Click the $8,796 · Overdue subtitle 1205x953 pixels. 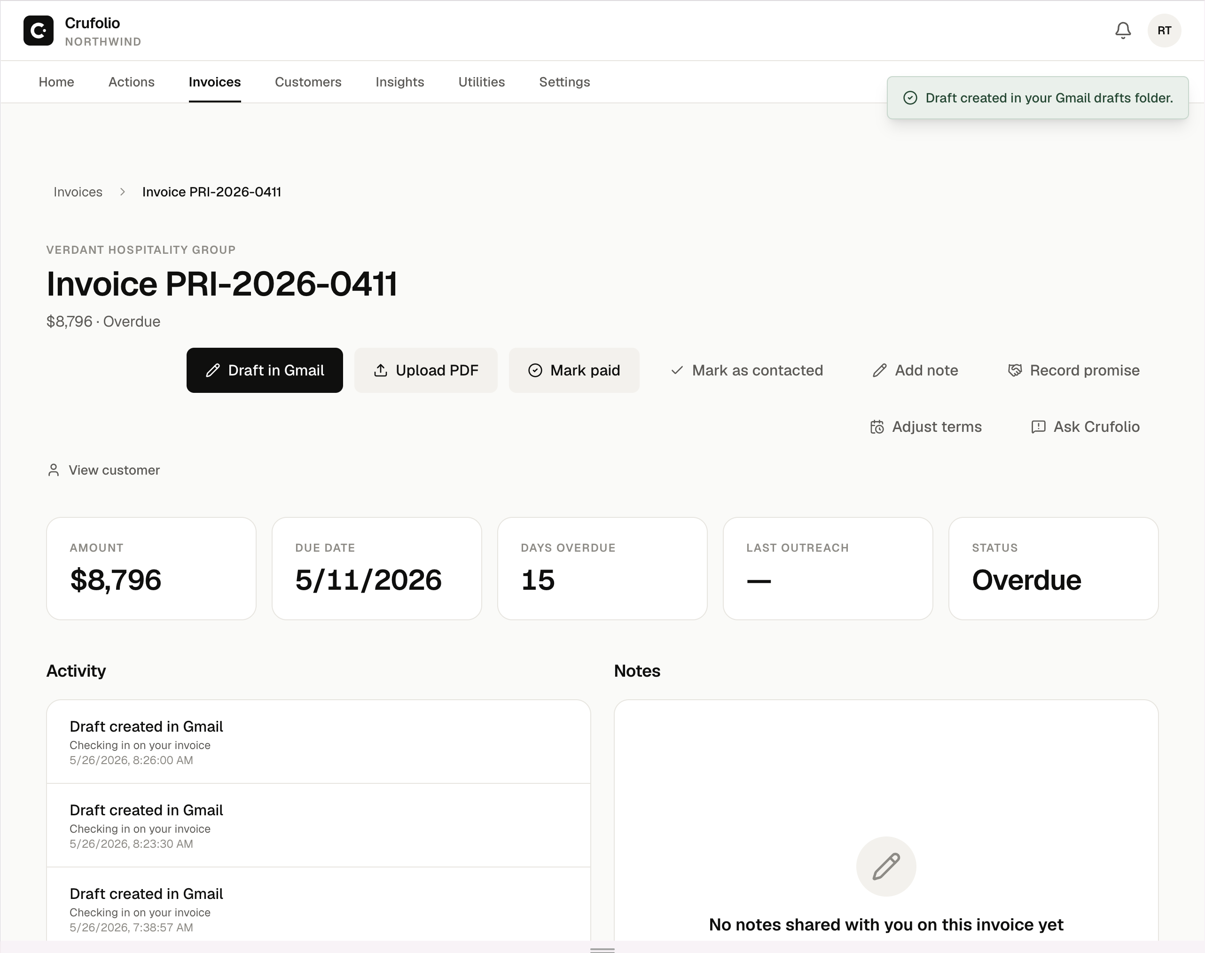[103, 322]
